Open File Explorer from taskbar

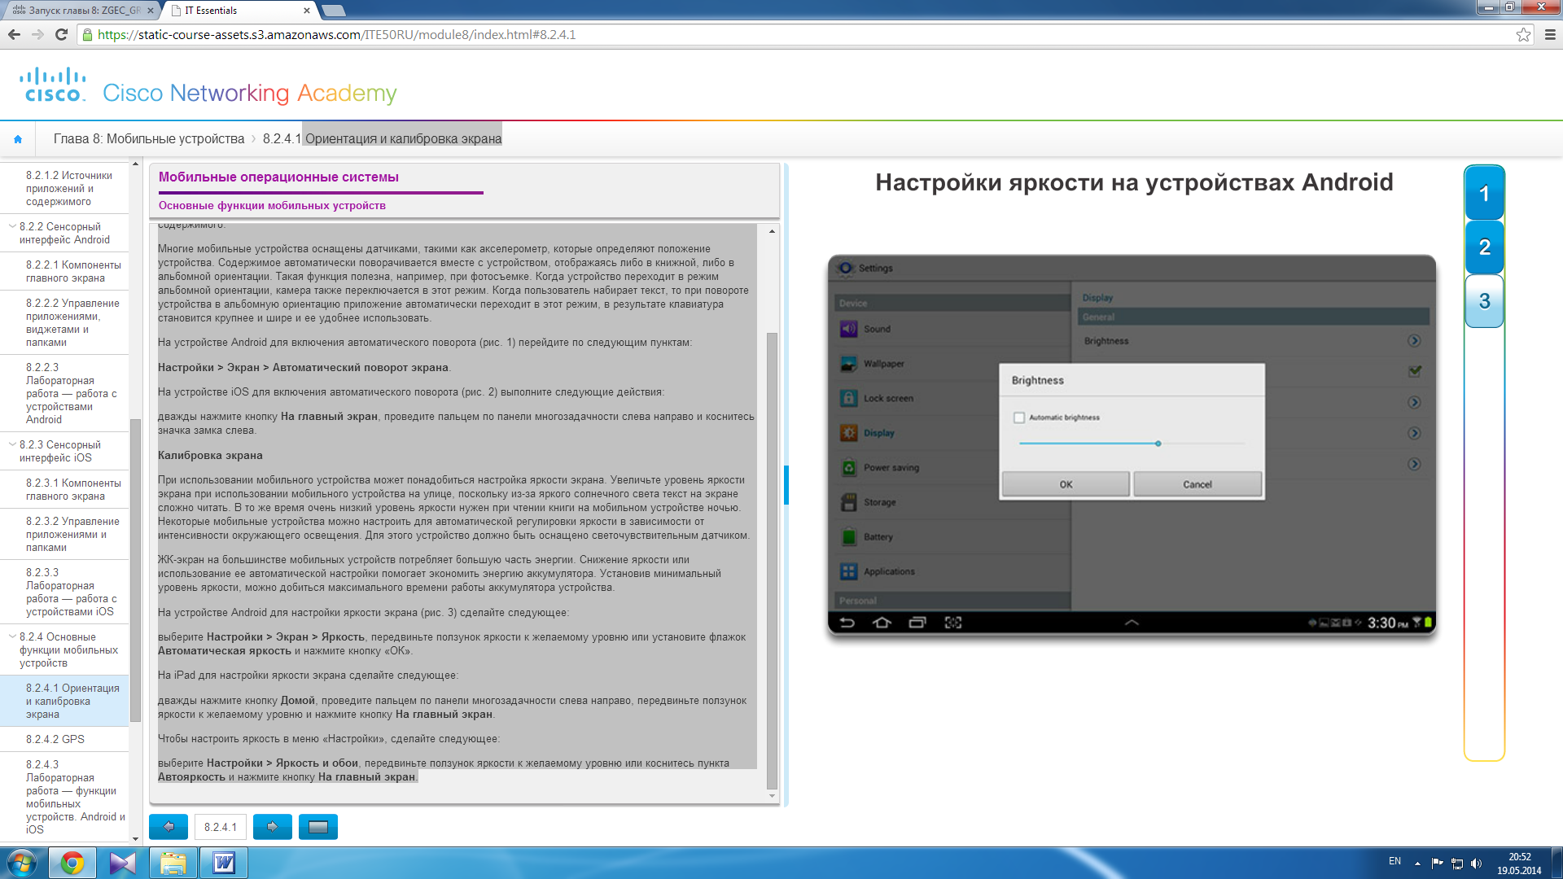(x=173, y=863)
